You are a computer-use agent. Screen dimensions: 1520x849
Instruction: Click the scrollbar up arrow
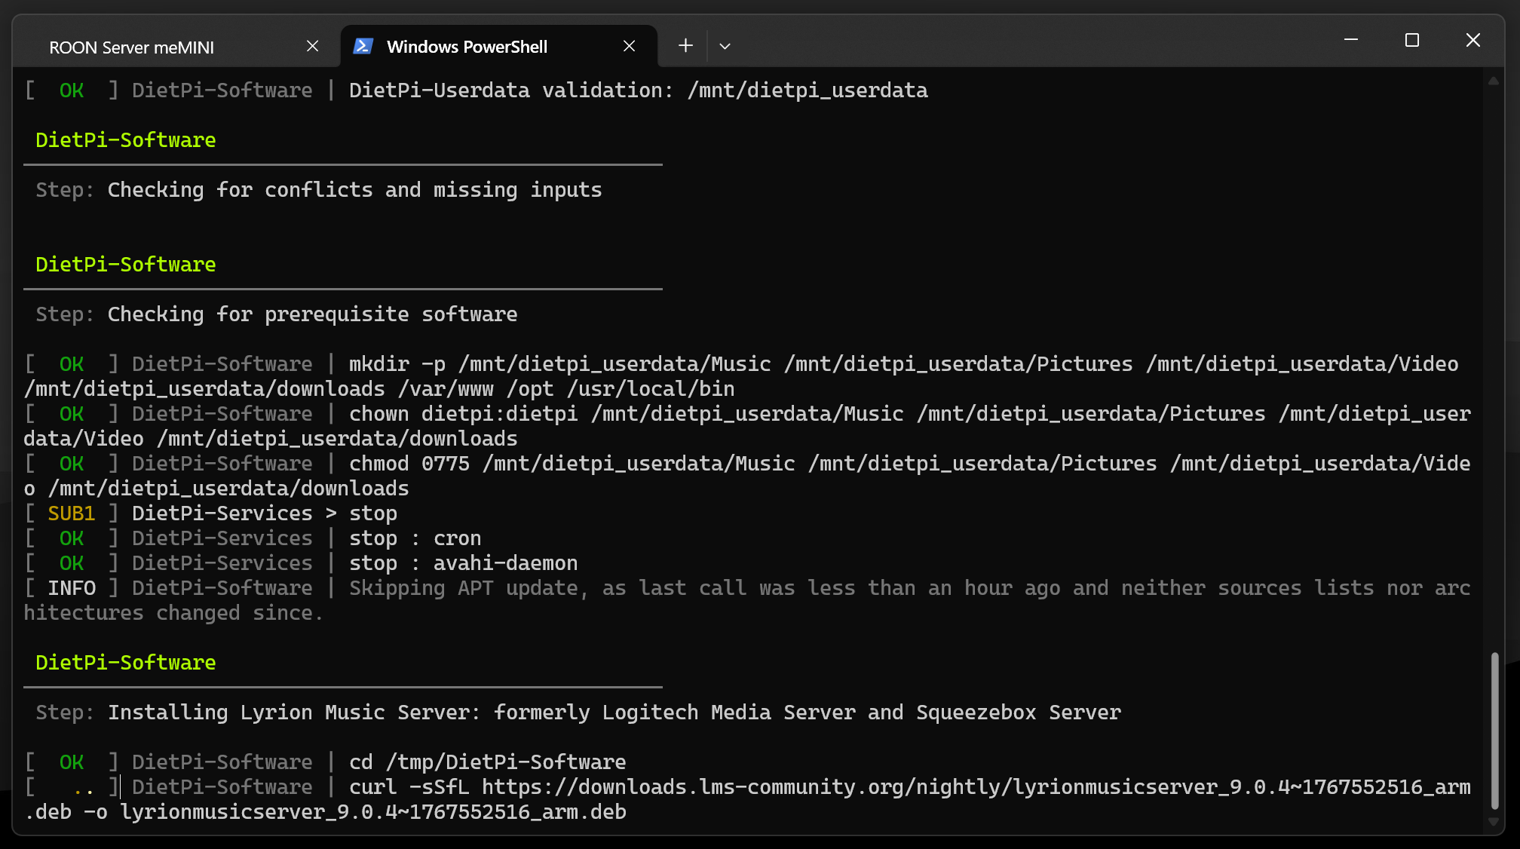point(1494,81)
